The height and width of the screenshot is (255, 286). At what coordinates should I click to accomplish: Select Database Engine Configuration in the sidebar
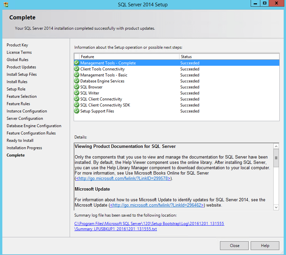pos(34,125)
